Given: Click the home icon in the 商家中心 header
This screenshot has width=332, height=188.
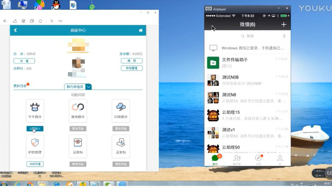Looking at the screenshot, I should (x=141, y=30).
